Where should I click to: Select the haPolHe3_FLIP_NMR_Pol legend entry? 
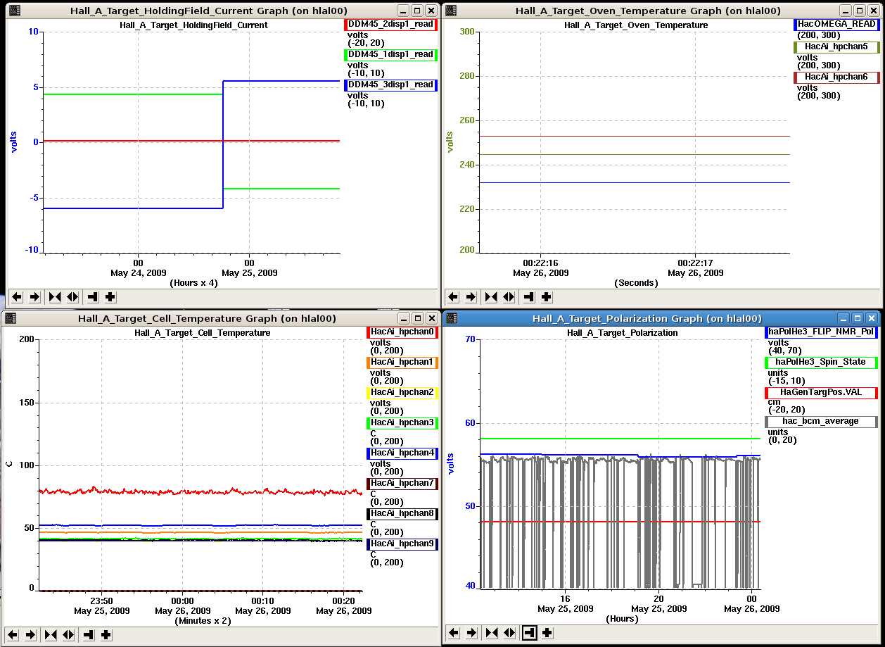pyautogui.click(x=821, y=332)
